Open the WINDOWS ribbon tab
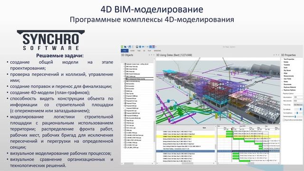The width and height of the screenshot is (304, 171). (x=157, y=51)
